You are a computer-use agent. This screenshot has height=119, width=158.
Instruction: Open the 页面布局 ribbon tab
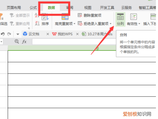coord(14,8)
